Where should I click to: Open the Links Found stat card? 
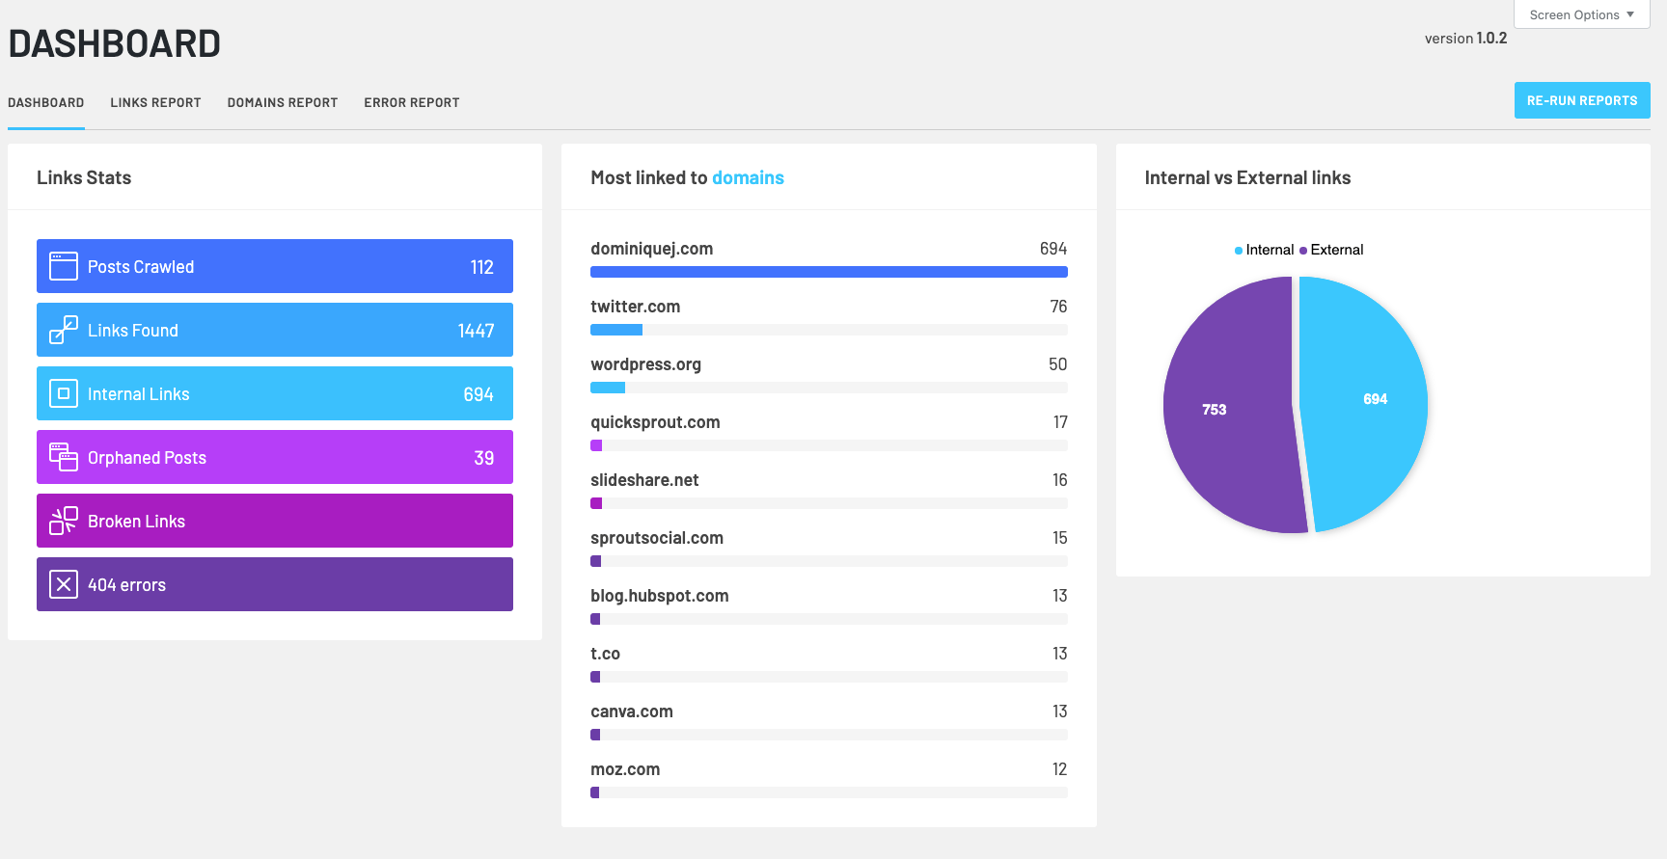click(275, 330)
